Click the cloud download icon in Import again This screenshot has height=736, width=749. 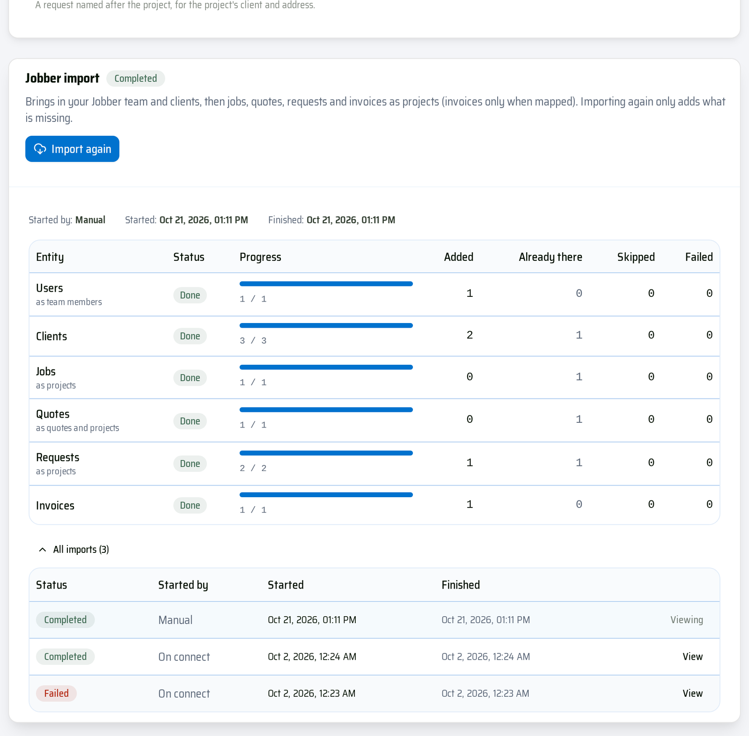40,149
